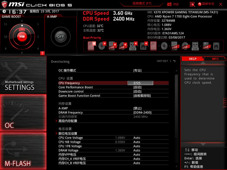This screenshot has width=227, height=170.
Task: Set 内存CH_B VREF电压 Auto value
Action: click(137, 163)
